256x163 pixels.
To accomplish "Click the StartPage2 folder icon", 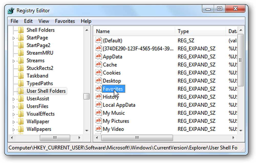I will point(21,45).
